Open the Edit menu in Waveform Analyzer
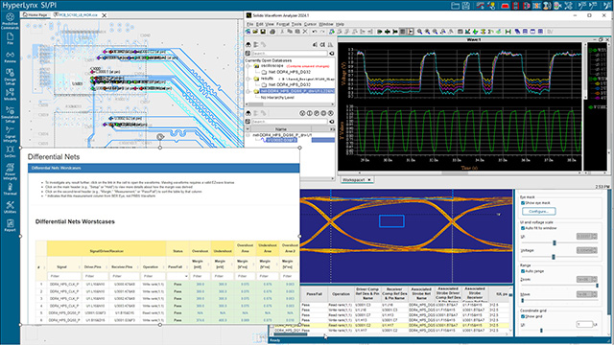 click(260, 24)
